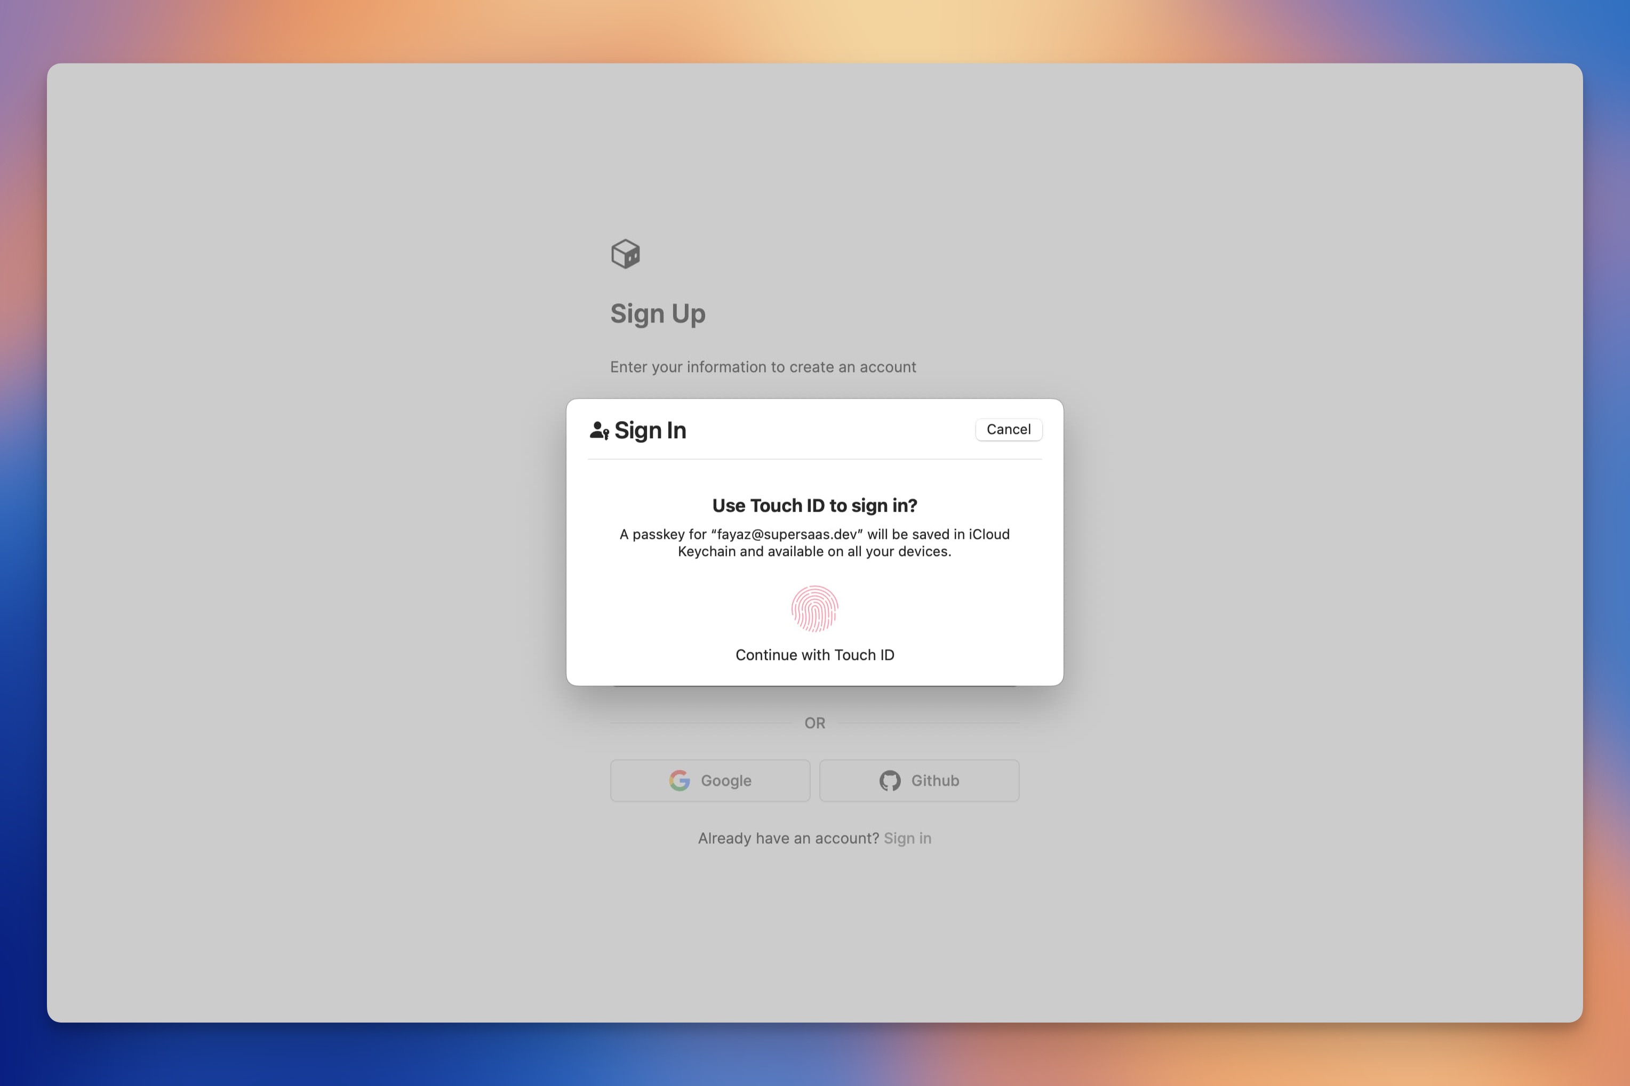Click the 'Already have an account?' text
This screenshot has width=1630, height=1086.
click(788, 838)
